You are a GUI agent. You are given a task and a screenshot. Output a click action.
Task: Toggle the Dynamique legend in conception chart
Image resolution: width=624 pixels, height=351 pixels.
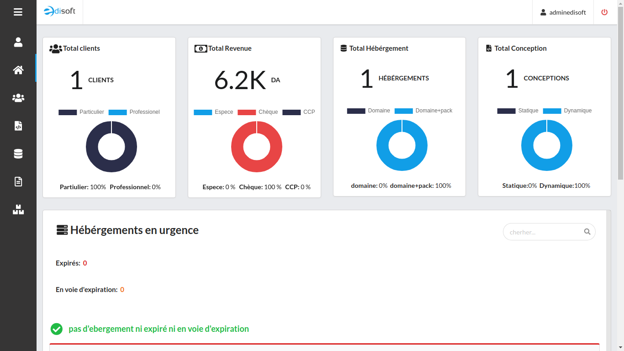(567, 111)
